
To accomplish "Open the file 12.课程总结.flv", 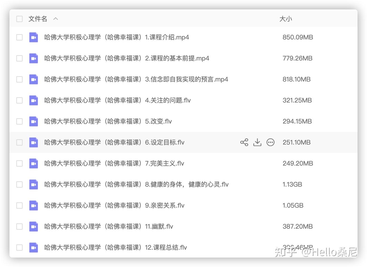I will [116, 248].
